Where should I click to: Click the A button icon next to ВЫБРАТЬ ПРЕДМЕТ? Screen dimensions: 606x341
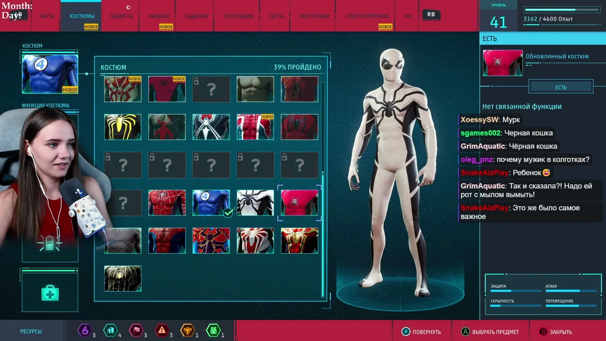click(466, 332)
